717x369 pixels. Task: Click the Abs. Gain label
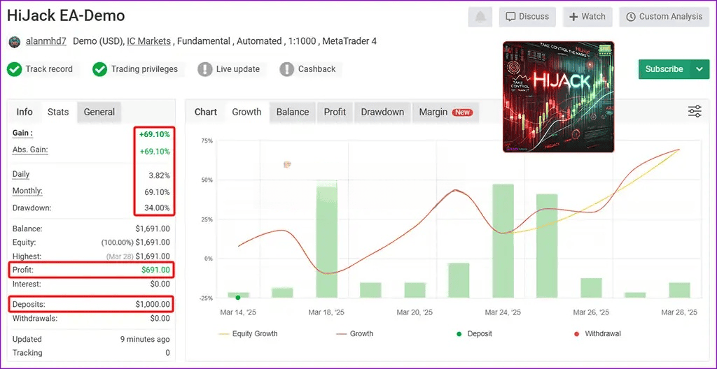30,150
